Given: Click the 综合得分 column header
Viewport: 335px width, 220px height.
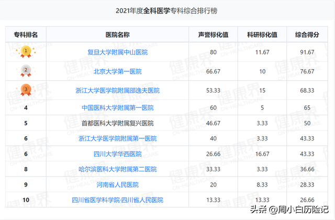Looking at the screenshot, I should coord(307,35).
